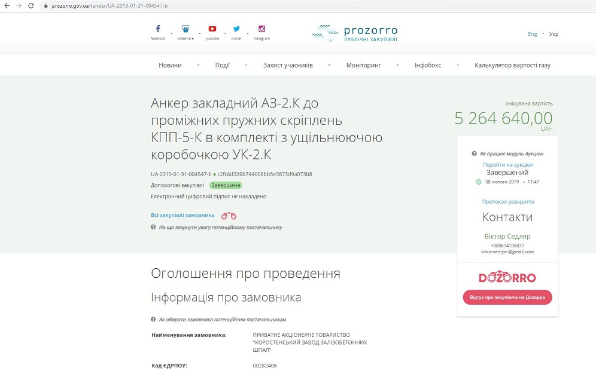The width and height of the screenshot is (596, 371).
Task: Click the red binoculars icon
Action: click(229, 216)
